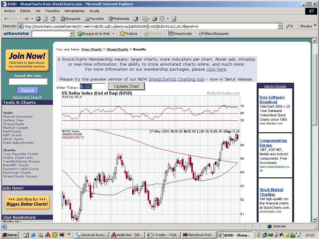
Task: Click the Atrás back arrow button
Action: 10,19
